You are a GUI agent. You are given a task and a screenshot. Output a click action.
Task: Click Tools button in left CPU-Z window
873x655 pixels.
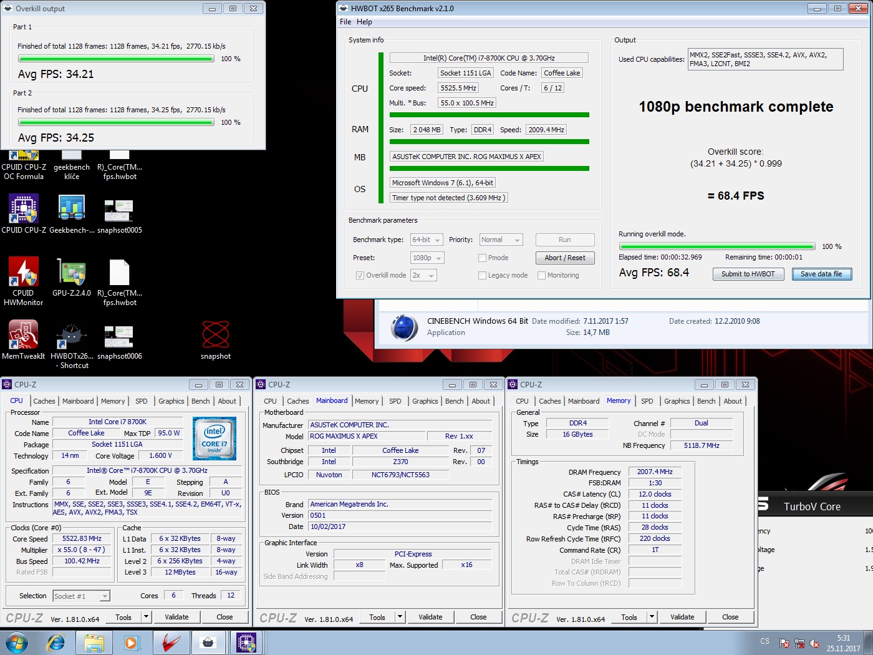[123, 617]
